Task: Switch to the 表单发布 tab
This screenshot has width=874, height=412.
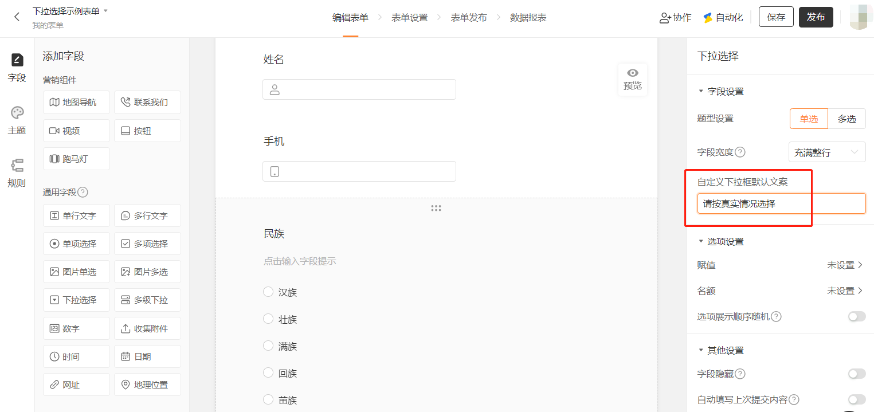Action: (x=469, y=18)
